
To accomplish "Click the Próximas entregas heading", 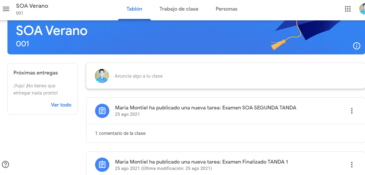I will point(36,73).
